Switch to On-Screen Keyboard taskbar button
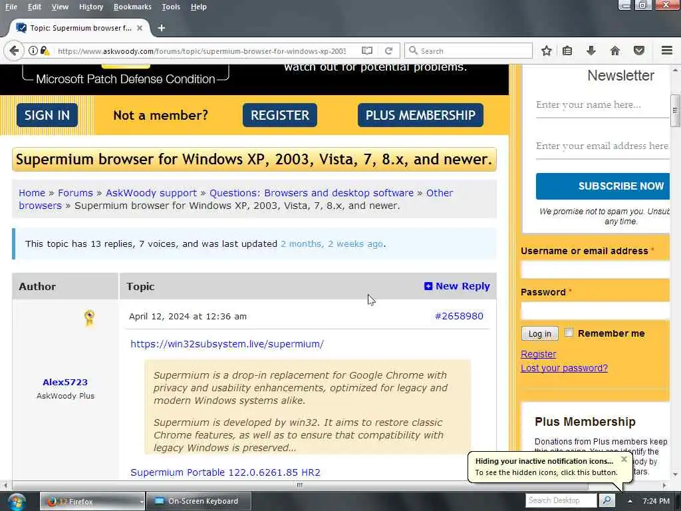The image size is (681, 511). tap(198, 501)
